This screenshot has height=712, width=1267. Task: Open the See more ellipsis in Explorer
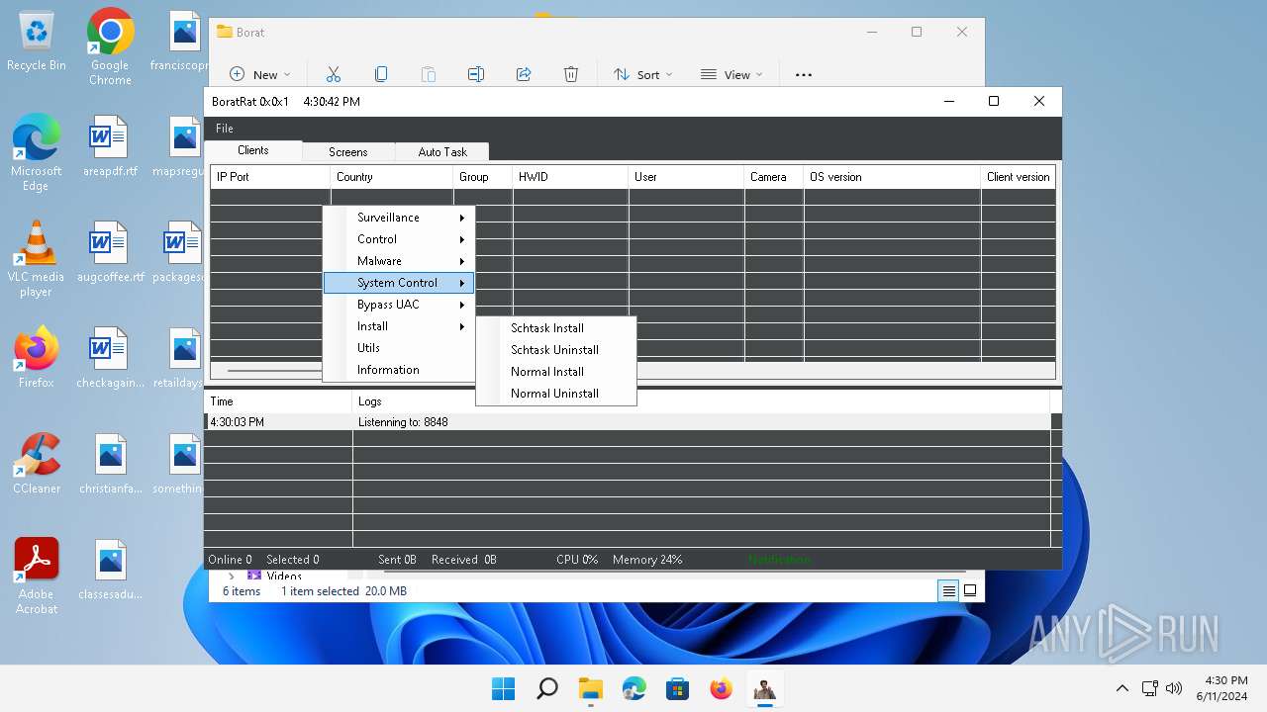pos(804,74)
